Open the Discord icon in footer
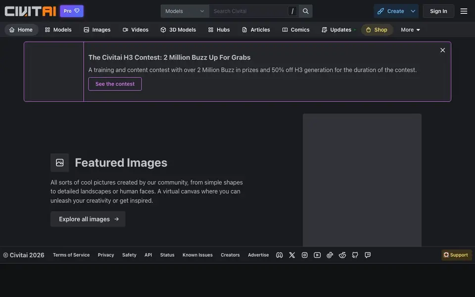The height and width of the screenshot is (297, 475). (x=279, y=255)
